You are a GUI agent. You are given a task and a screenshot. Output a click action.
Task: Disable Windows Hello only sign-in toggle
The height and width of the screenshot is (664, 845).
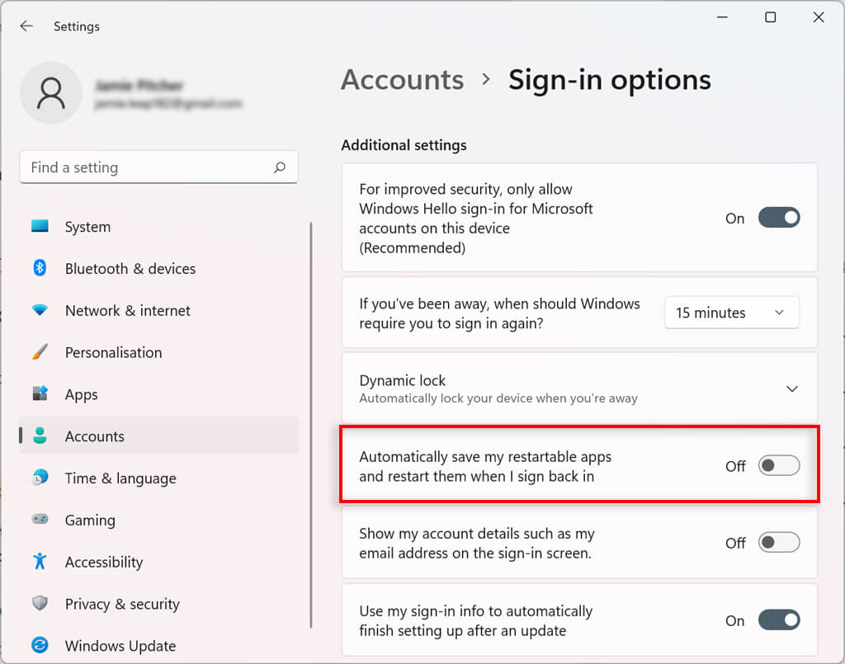tap(779, 219)
